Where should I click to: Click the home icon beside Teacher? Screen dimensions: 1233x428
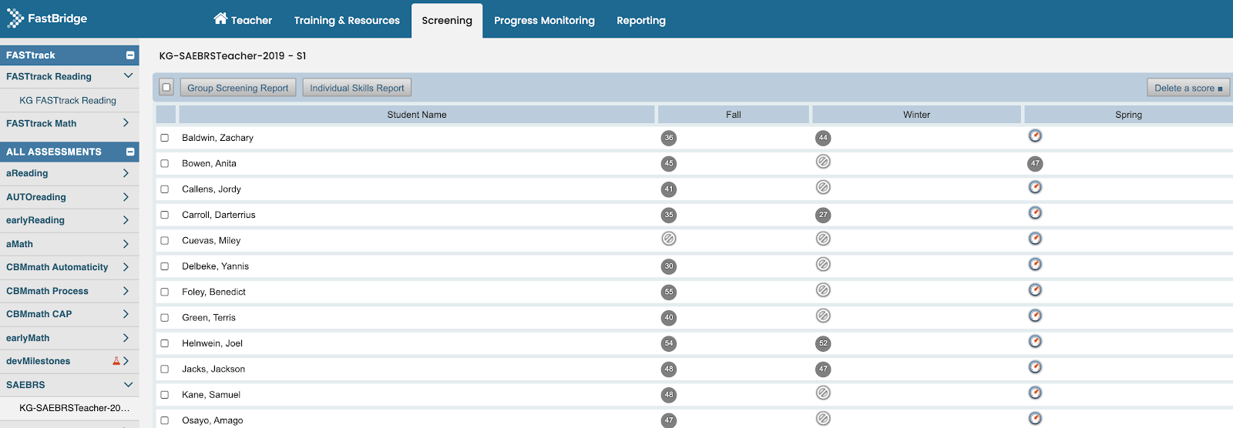pyautogui.click(x=220, y=18)
